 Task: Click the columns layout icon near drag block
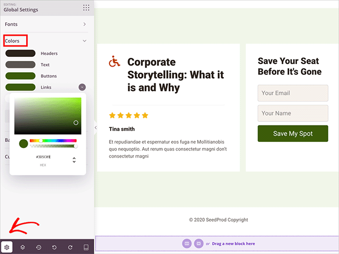click(187, 244)
